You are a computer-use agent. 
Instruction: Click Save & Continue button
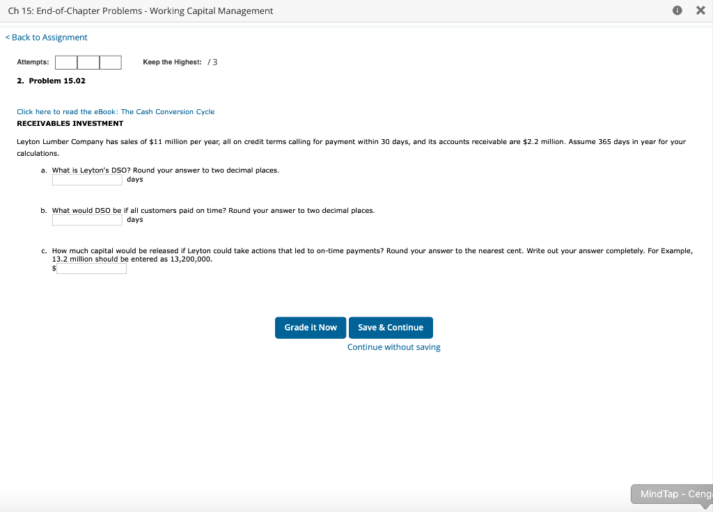click(x=391, y=328)
